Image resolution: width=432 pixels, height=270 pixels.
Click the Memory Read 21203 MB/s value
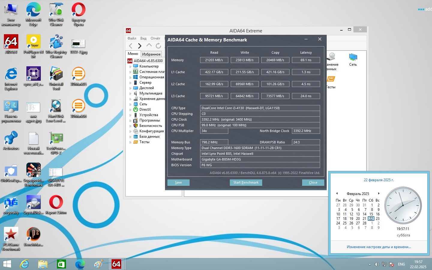(x=214, y=60)
